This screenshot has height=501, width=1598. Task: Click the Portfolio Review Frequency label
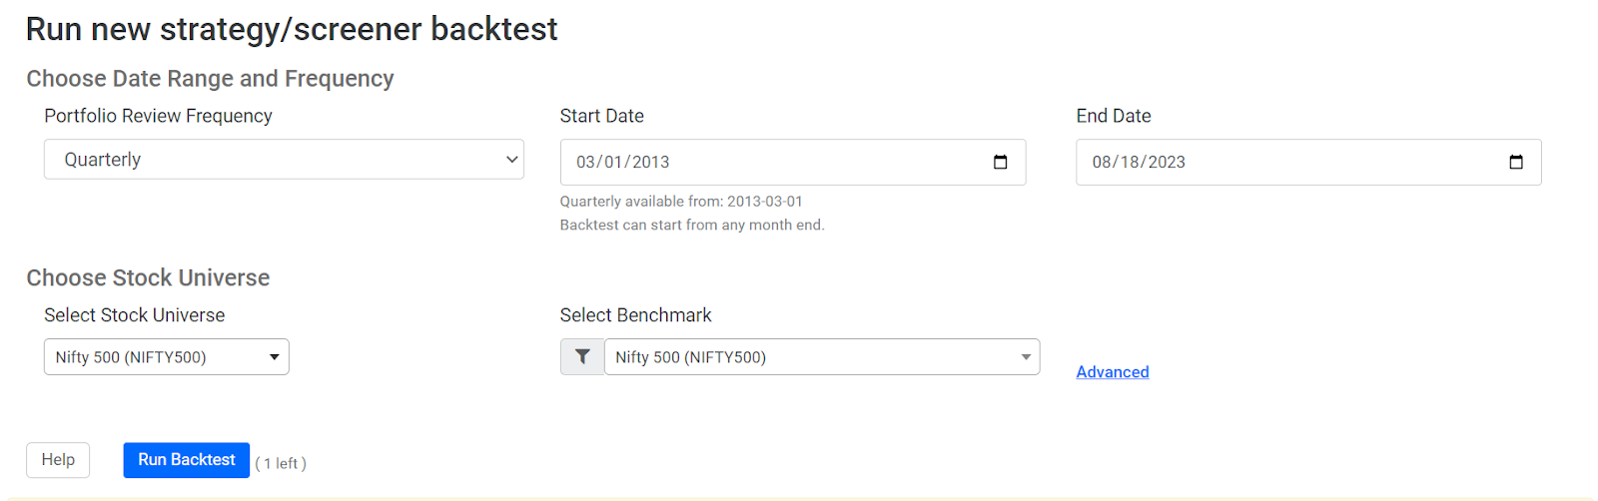(158, 116)
